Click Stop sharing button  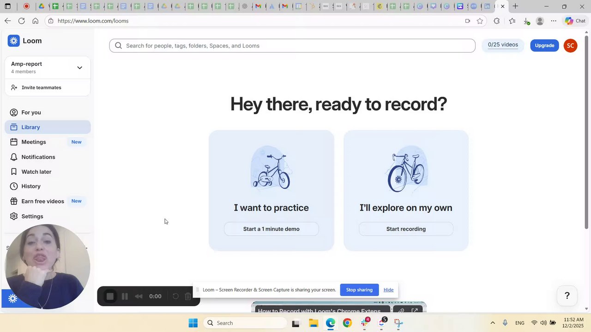tap(359, 290)
